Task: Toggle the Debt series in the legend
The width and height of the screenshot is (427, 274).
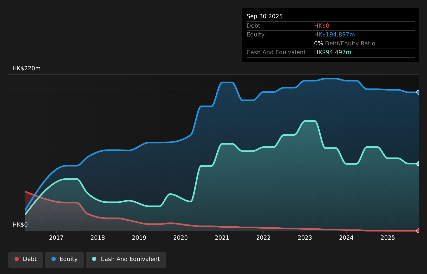Action: click(26, 260)
